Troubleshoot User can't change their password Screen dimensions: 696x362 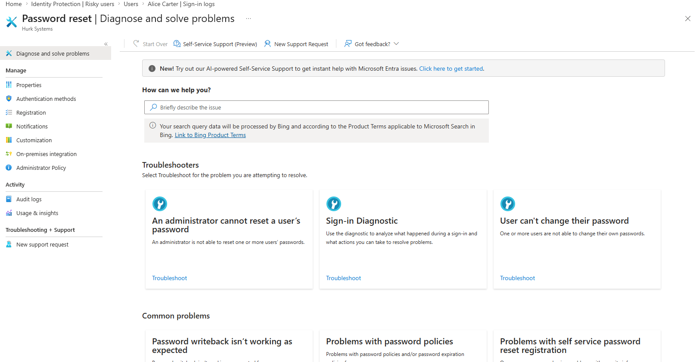click(x=517, y=278)
